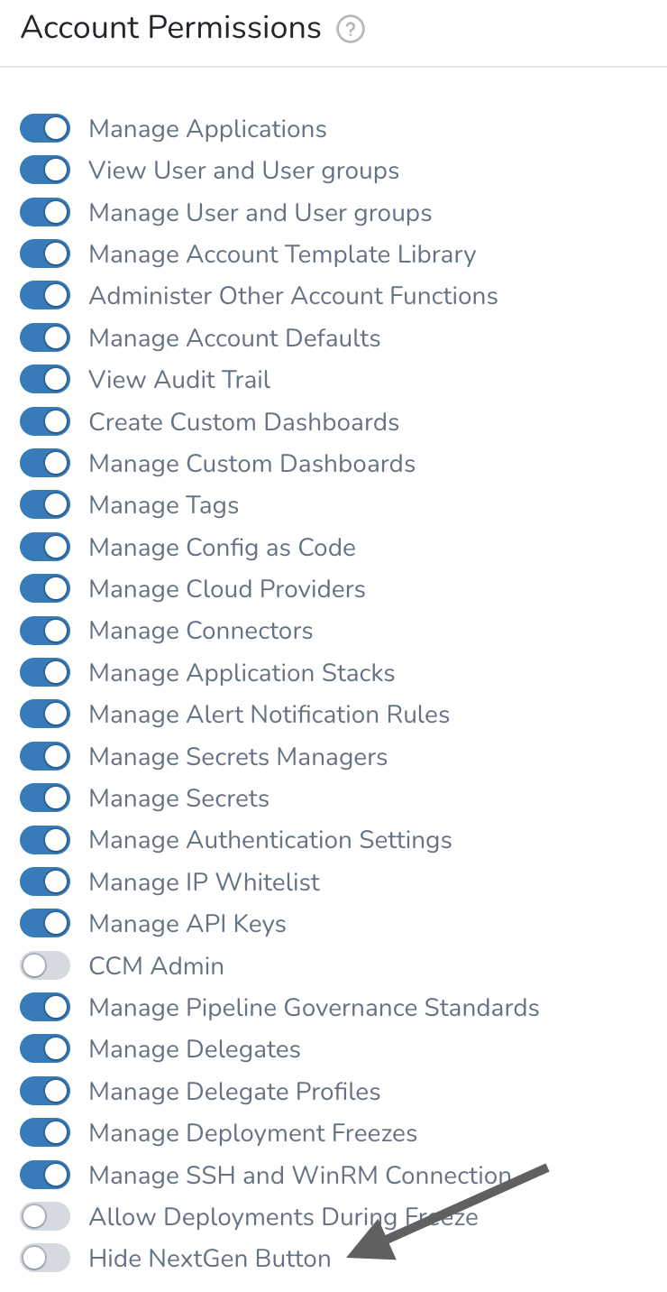667x1292 pixels.
Task: Disable Manage IP Whitelist permission
Action: click(45, 881)
